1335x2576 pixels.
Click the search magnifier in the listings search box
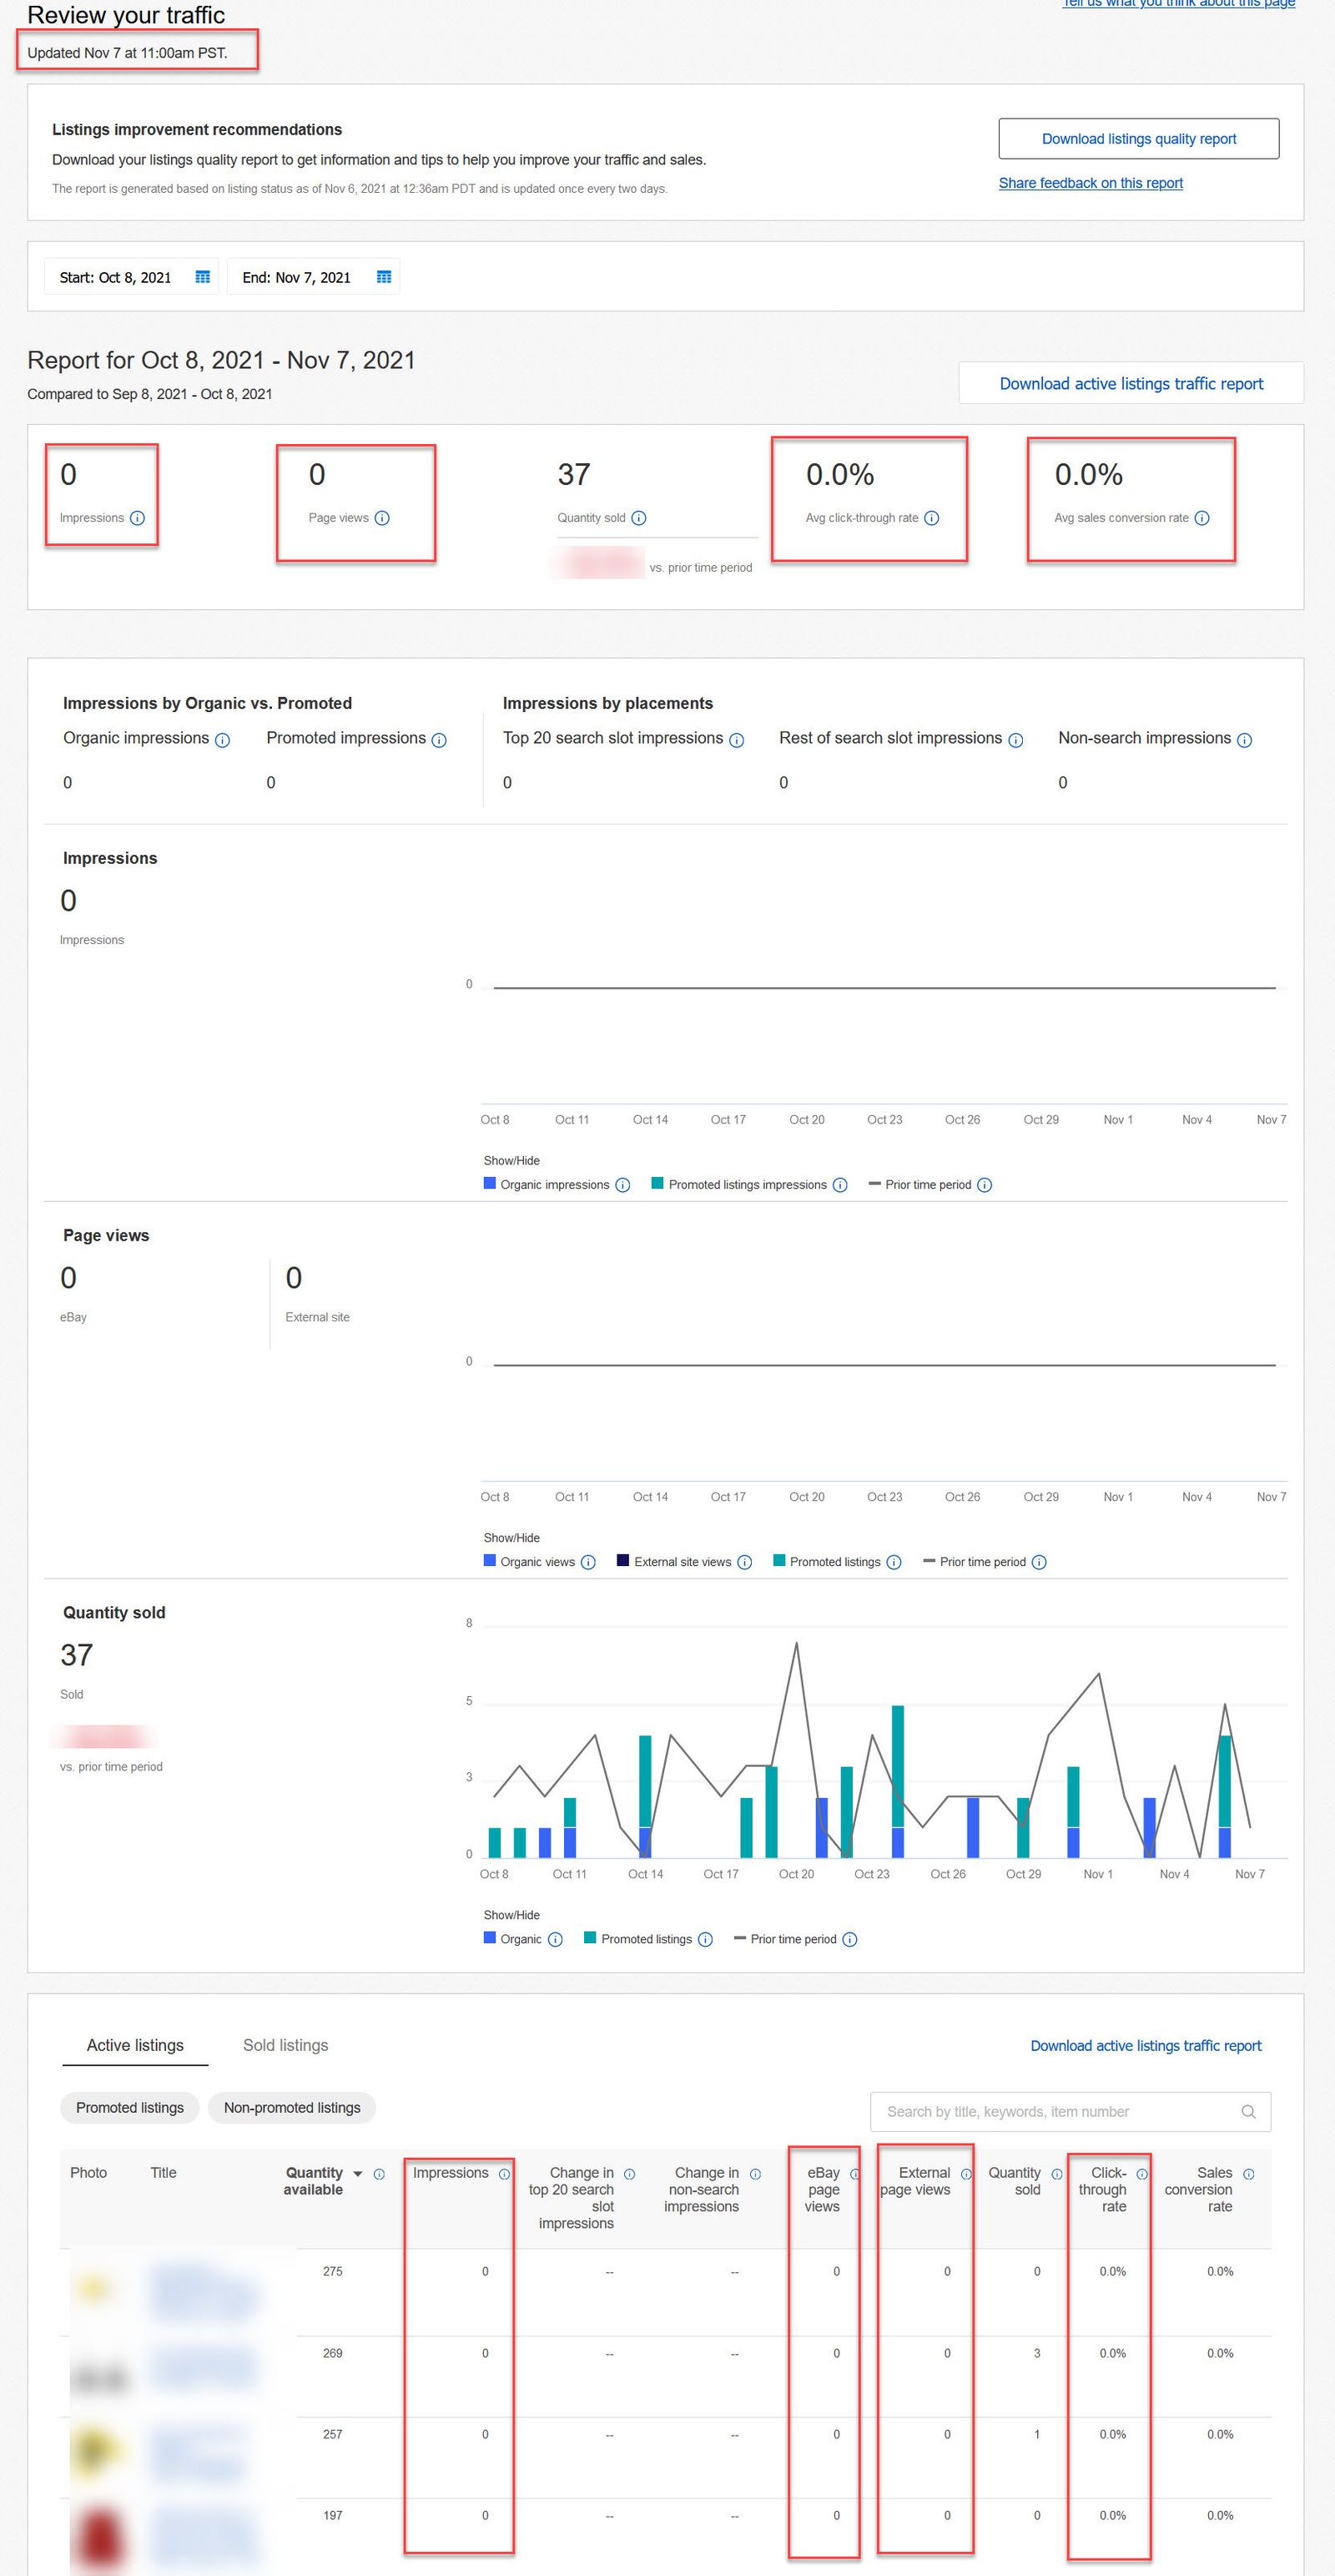tap(1248, 2112)
